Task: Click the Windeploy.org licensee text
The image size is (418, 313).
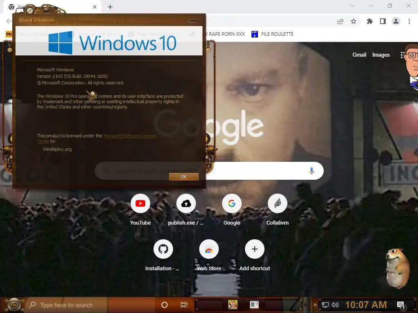Action: point(57,149)
